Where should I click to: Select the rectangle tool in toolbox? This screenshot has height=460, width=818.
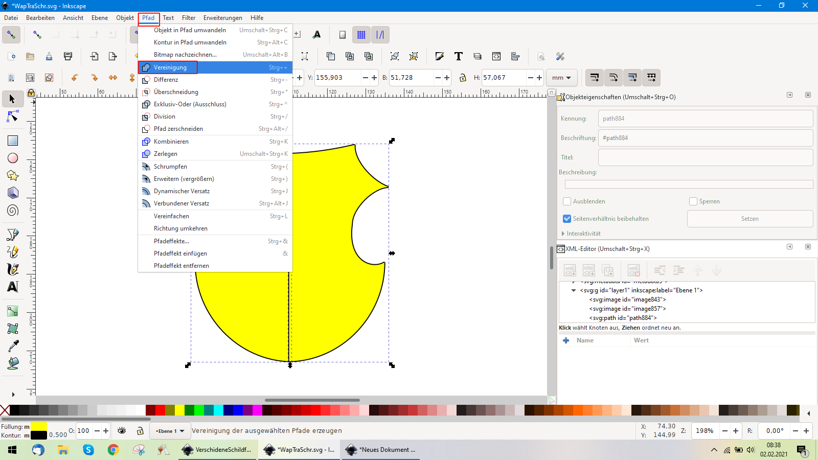[13, 141]
